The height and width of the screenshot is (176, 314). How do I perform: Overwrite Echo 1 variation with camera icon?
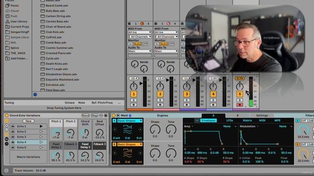click(x=13, y=126)
